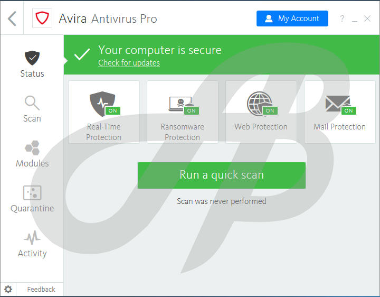Click the Ransomware Protection laptop icon
Image resolution: width=380 pixels, height=297 pixels.
[181, 104]
